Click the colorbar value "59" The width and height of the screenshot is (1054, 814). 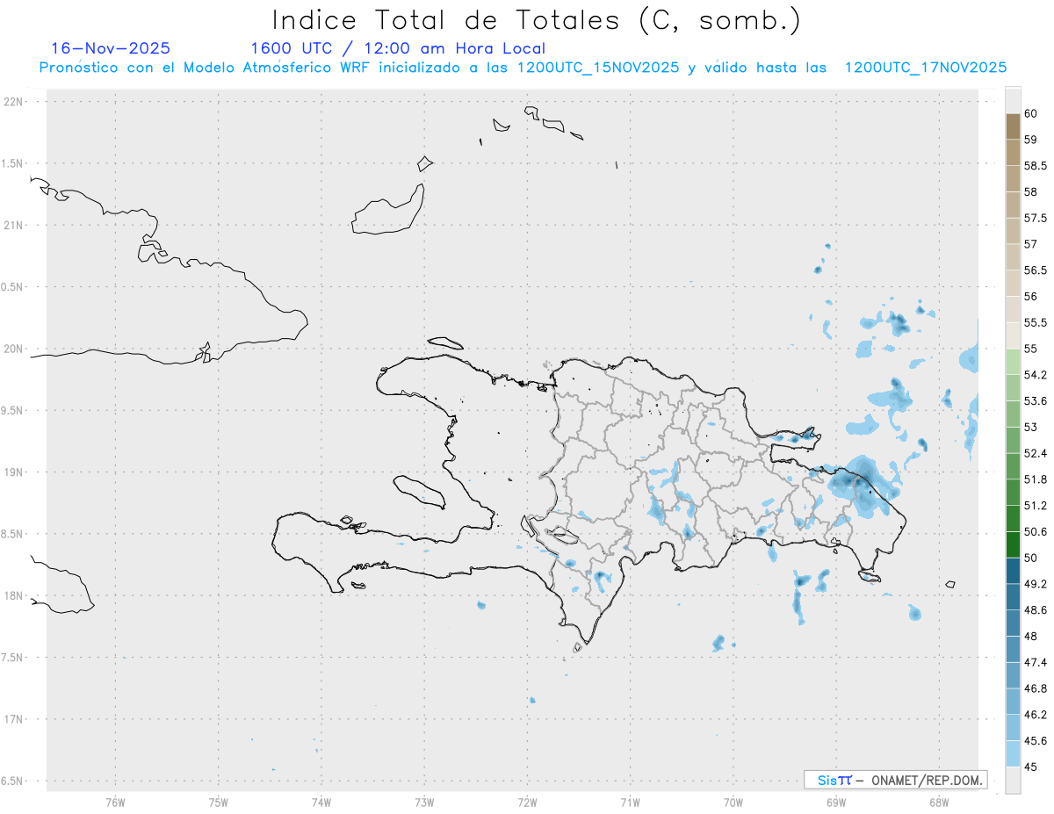1031,139
